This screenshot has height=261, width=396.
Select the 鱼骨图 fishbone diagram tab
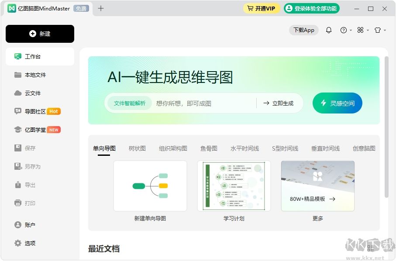(x=209, y=148)
